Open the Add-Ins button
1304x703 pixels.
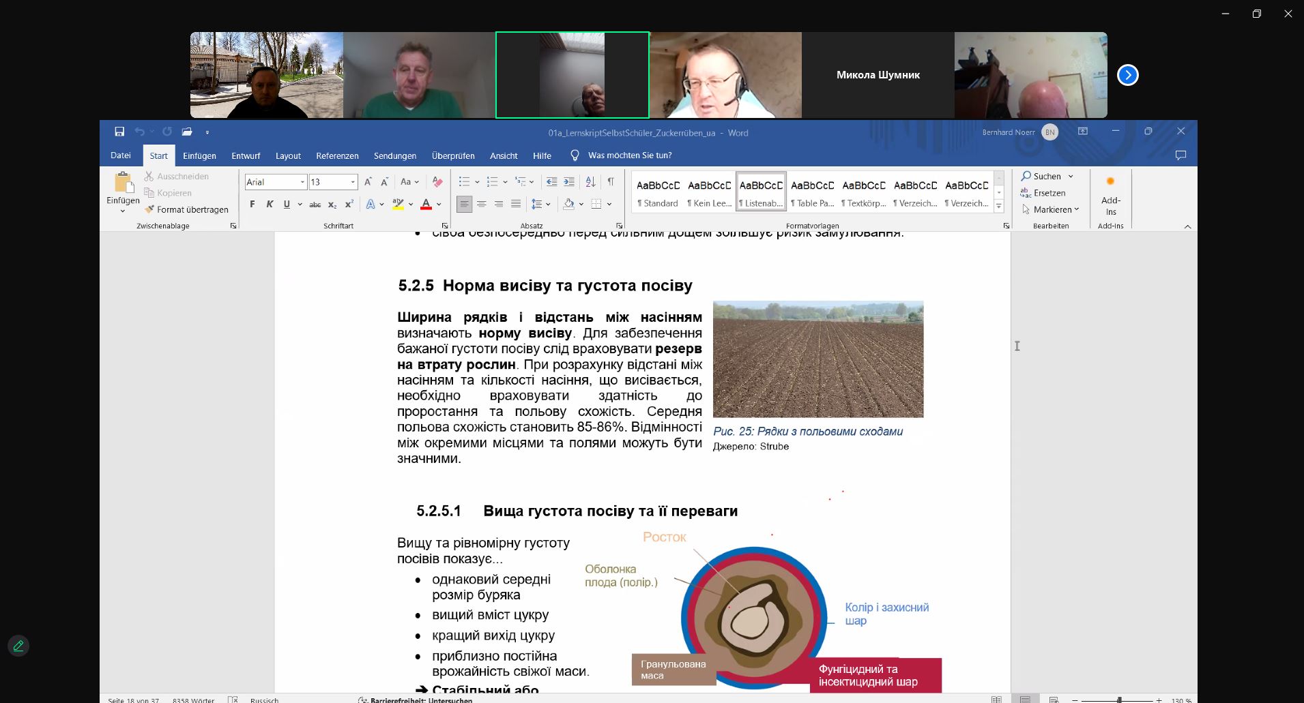1111,196
